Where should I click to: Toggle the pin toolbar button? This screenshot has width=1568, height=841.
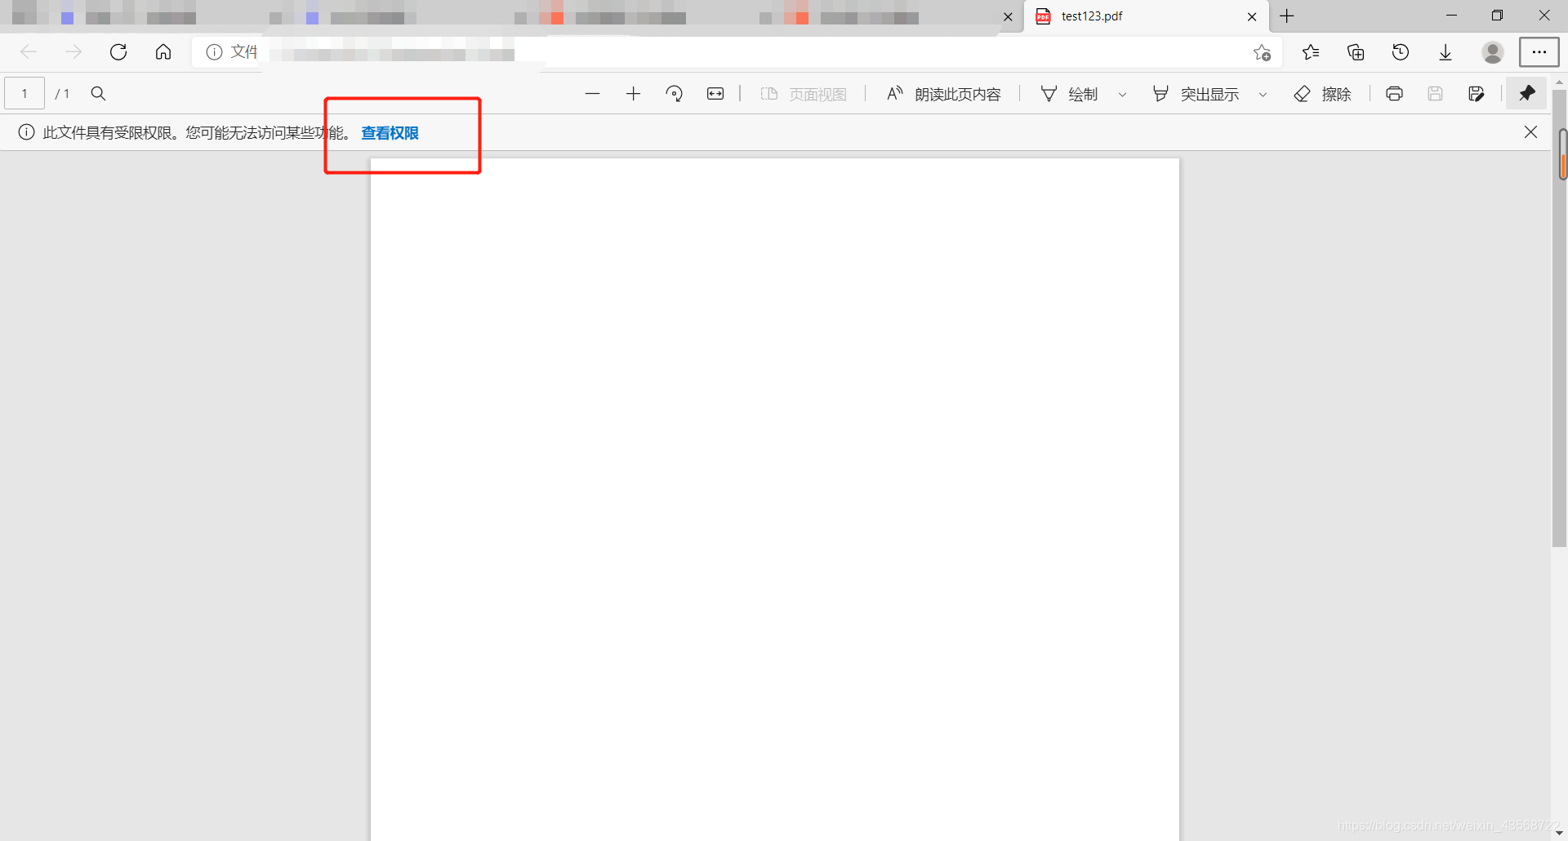pyautogui.click(x=1526, y=94)
